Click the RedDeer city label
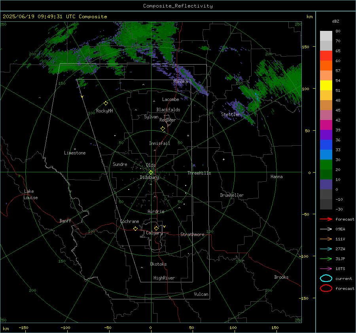This screenshot has width=356, height=333. [x=168, y=120]
